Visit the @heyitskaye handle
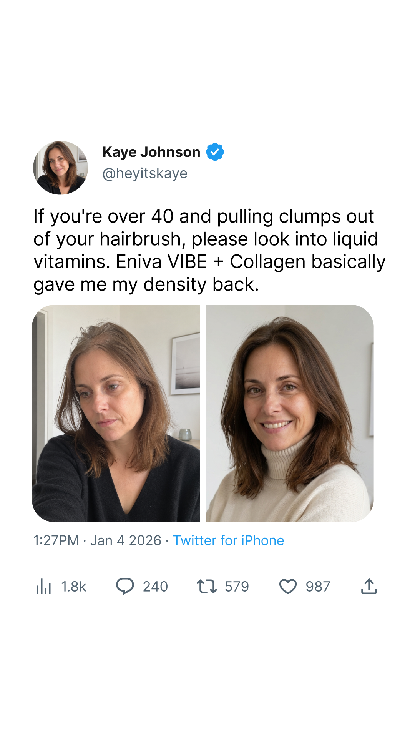The image size is (415, 738). 145,173
